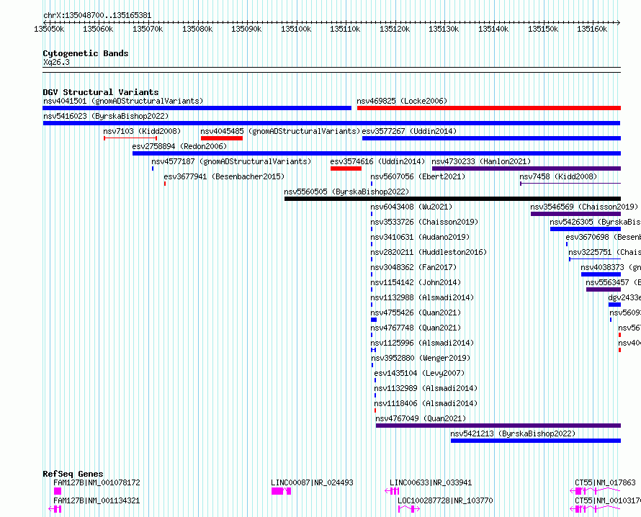Image resolution: width=641 pixels, height=517 pixels.
Task: Open the nsv3225751 variant label
Action: point(604,252)
